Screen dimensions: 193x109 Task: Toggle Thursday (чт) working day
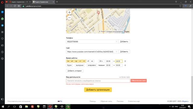(80, 61)
